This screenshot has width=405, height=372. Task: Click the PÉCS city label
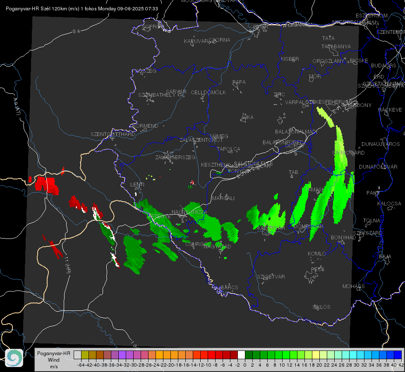[318, 269]
